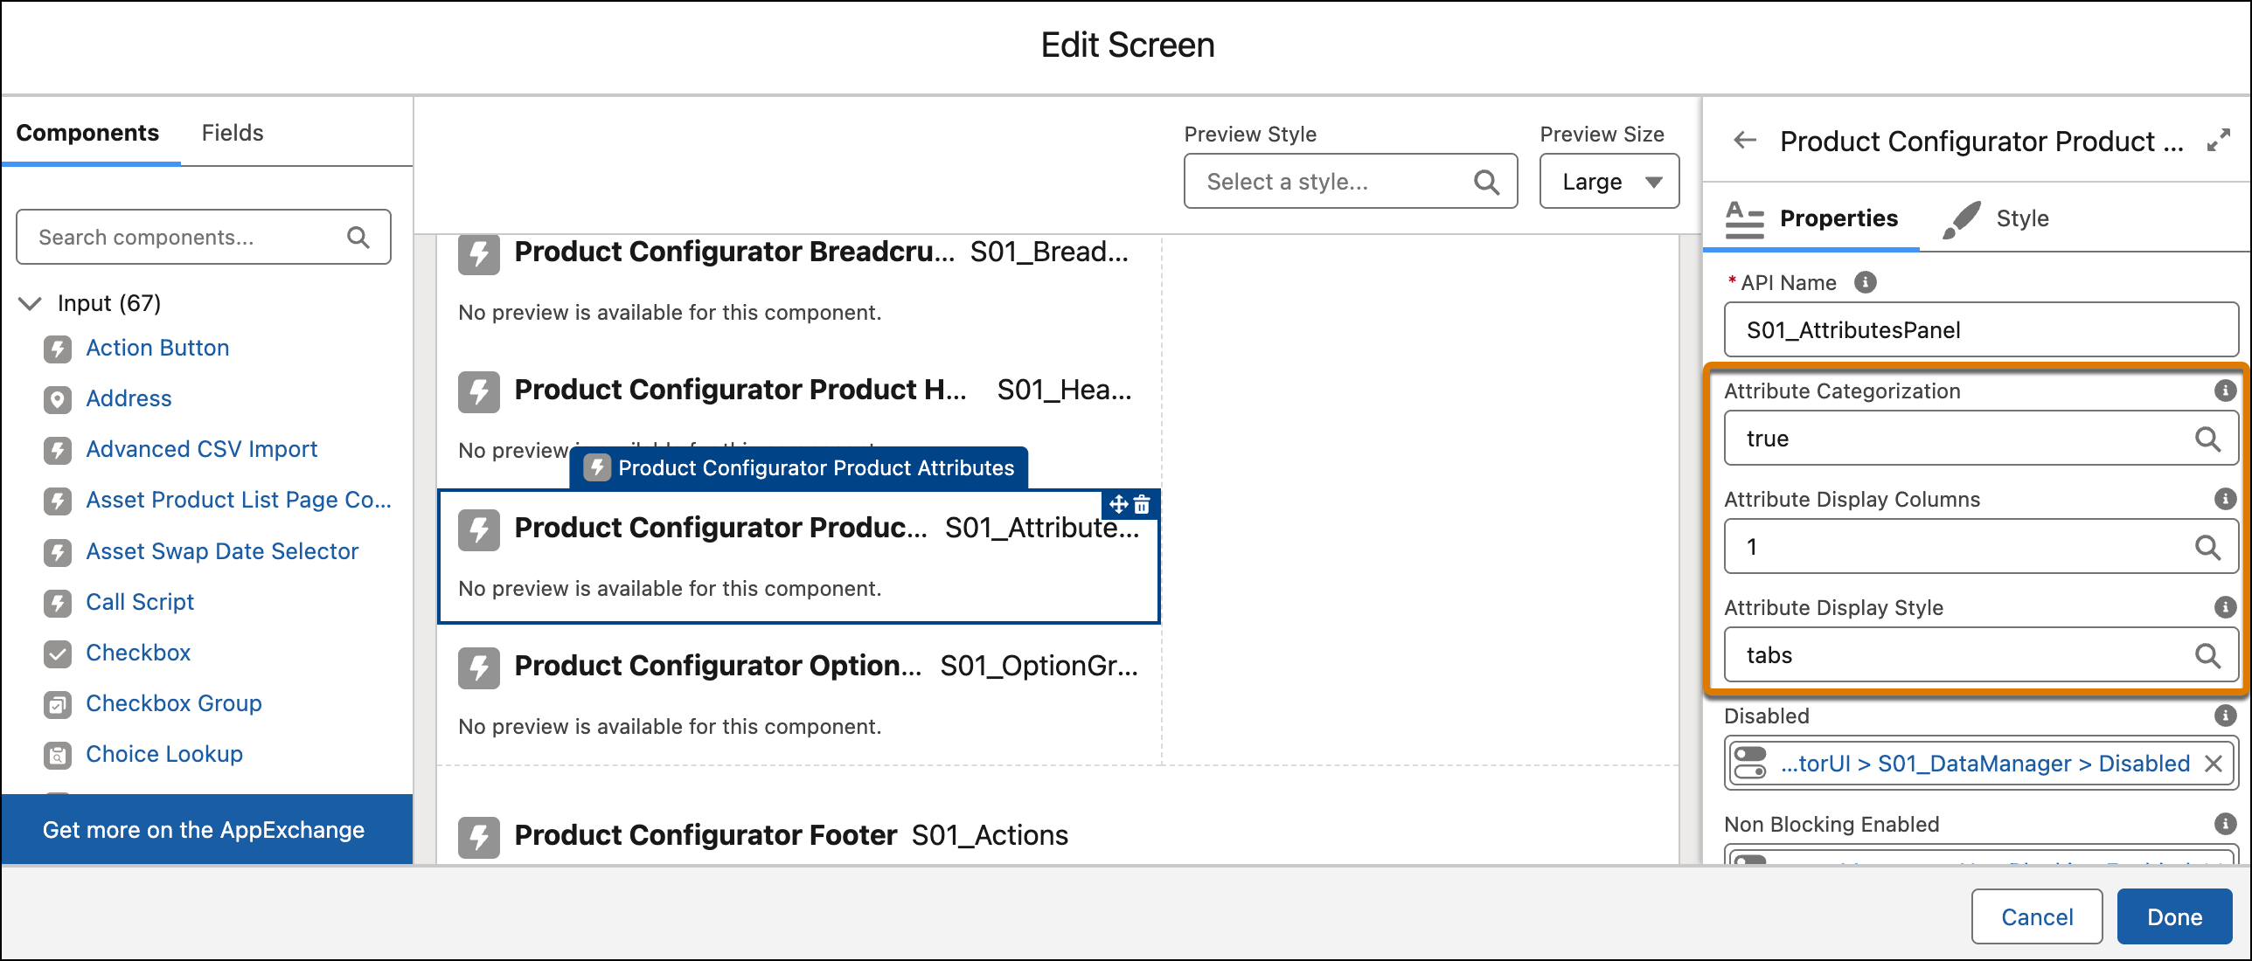Select the Advanced CSV Import link
Viewport: 2252px width, 961px height.
201,449
